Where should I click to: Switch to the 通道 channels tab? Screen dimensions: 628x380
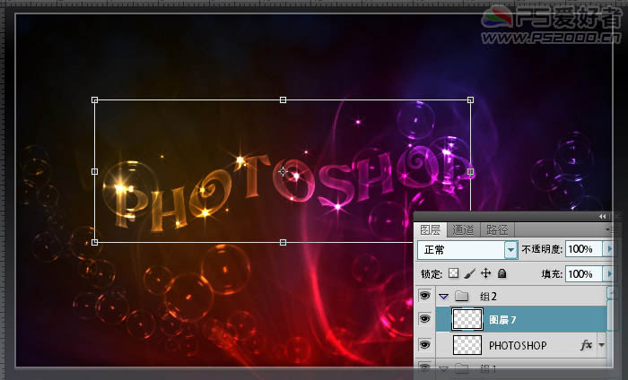(464, 229)
